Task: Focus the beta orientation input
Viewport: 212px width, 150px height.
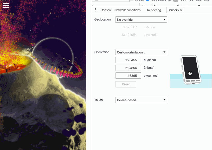Action: click(x=128, y=68)
